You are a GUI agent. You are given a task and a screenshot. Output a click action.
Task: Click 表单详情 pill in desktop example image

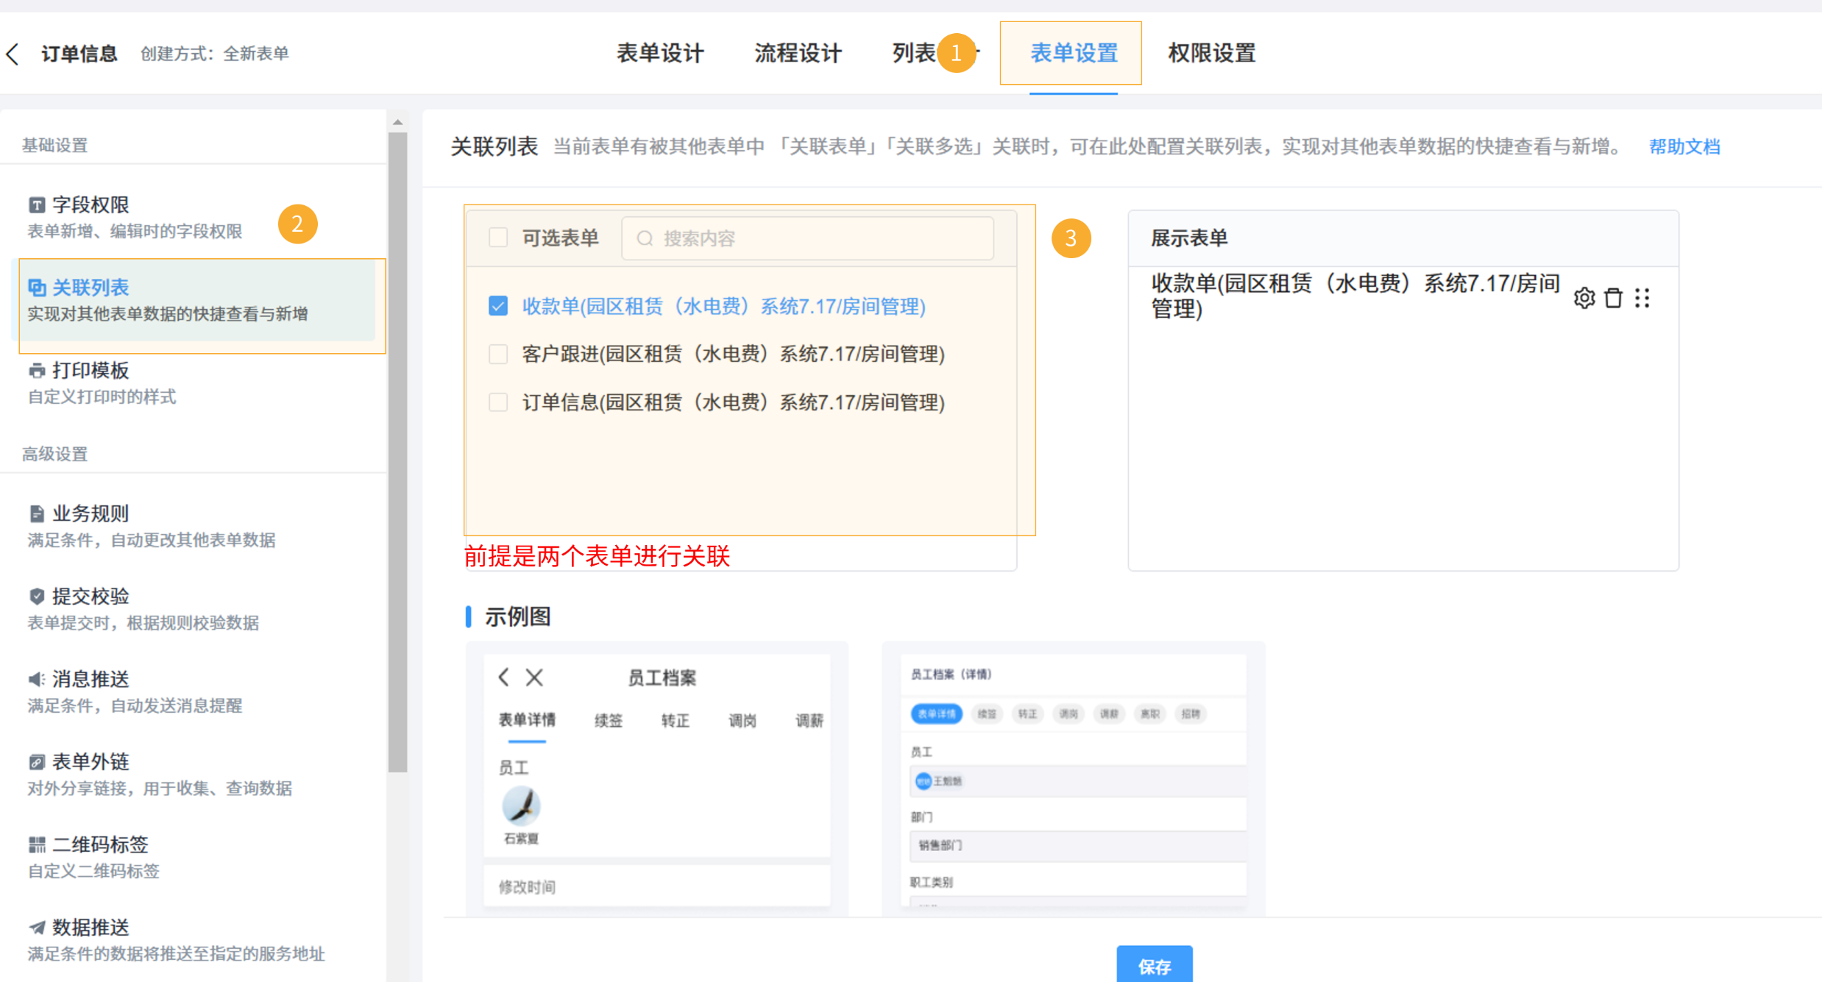coord(936,714)
